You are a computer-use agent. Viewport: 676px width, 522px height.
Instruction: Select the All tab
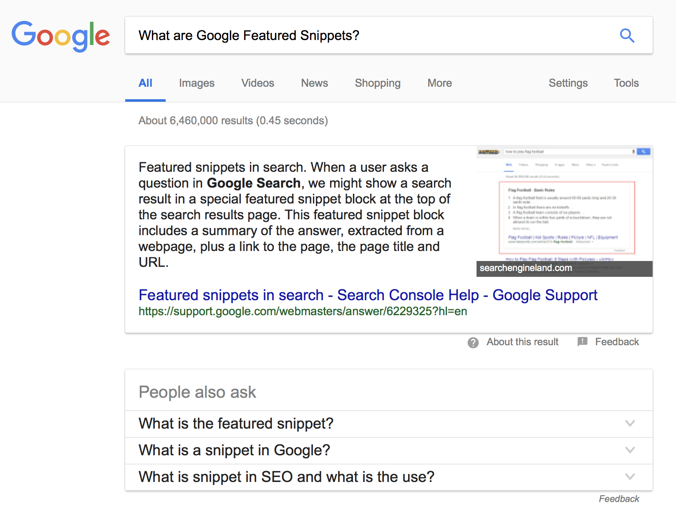click(145, 83)
